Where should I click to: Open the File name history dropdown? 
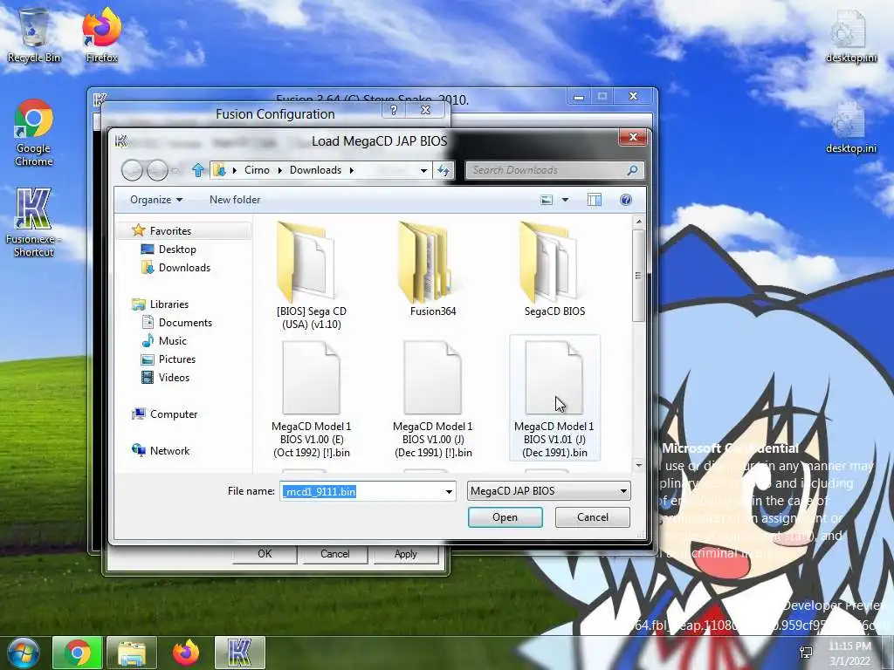pos(449,491)
